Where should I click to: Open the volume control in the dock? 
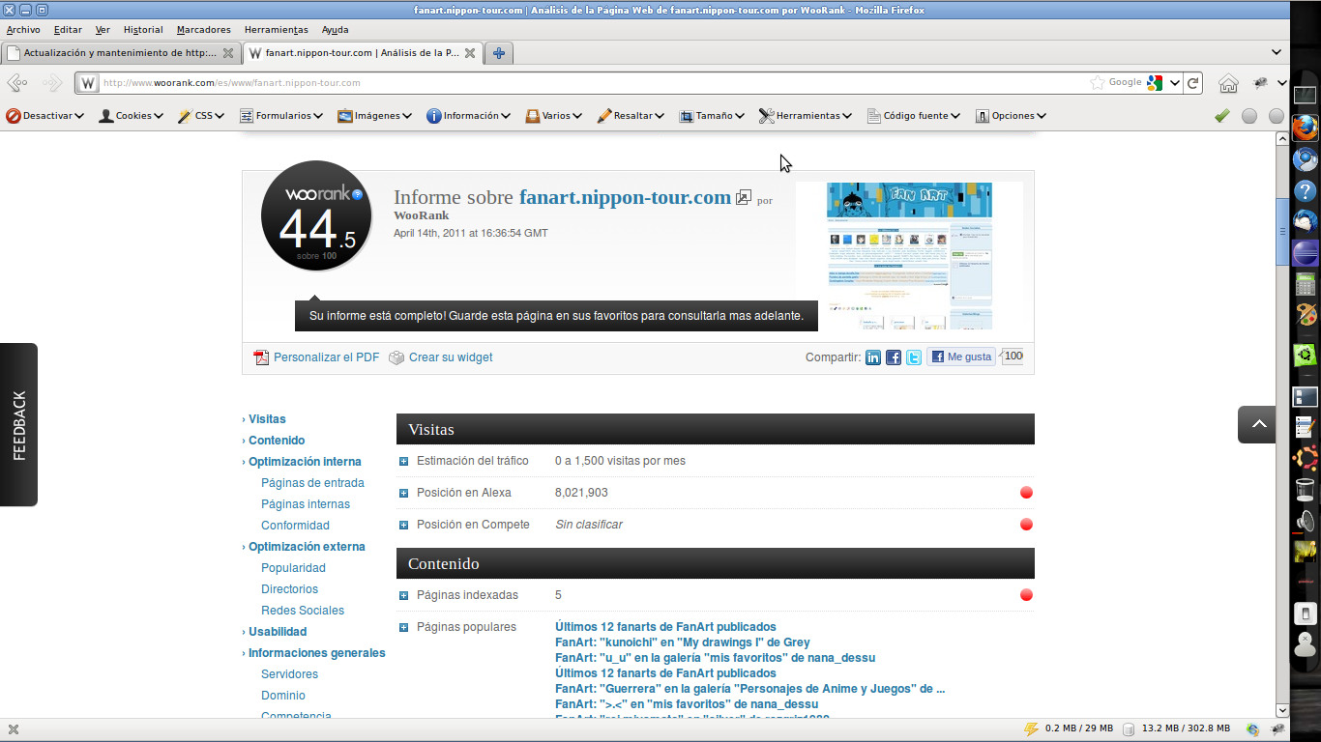point(1306,523)
